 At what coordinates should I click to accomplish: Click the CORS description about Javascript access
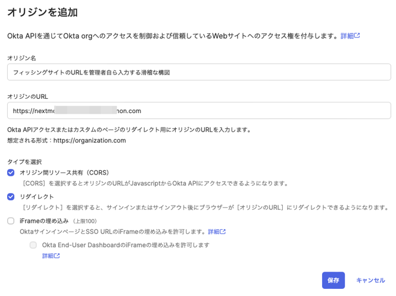[x=155, y=183]
